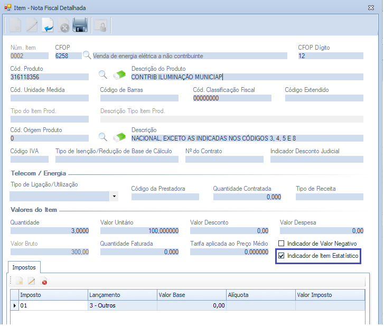This screenshot has width=384, height=326.
Task: Open Cód. Origem Produto search magnifier
Action: (104, 136)
